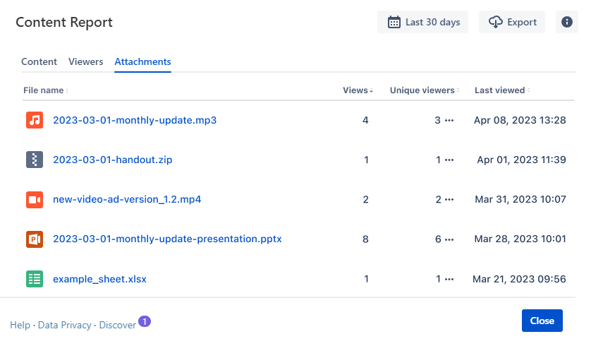
Task: Show unique viewers menu for monthly-update.mp3
Action: pyautogui.click(x=449, y=121)
